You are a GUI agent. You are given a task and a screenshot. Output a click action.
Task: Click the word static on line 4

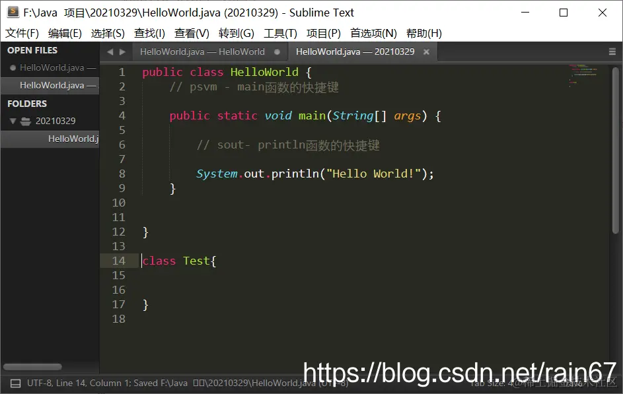[237, 116]
